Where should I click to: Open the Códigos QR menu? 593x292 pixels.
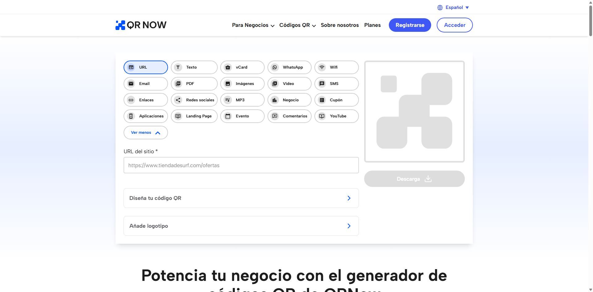(x=297, y=25)
